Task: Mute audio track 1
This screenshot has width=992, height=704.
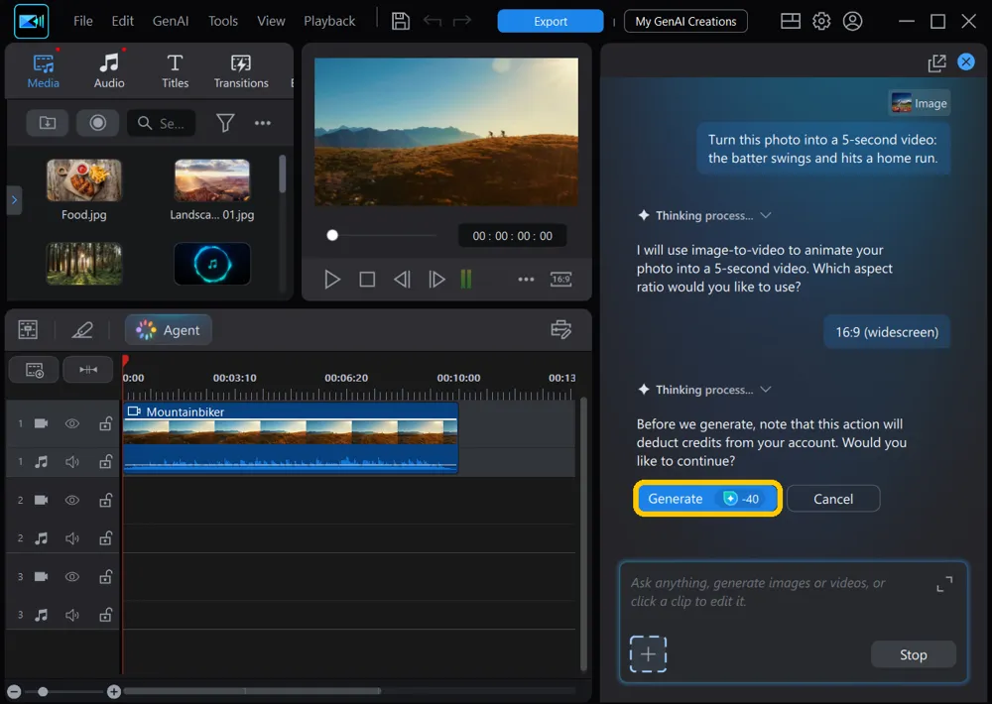Action: pos(72,462)
